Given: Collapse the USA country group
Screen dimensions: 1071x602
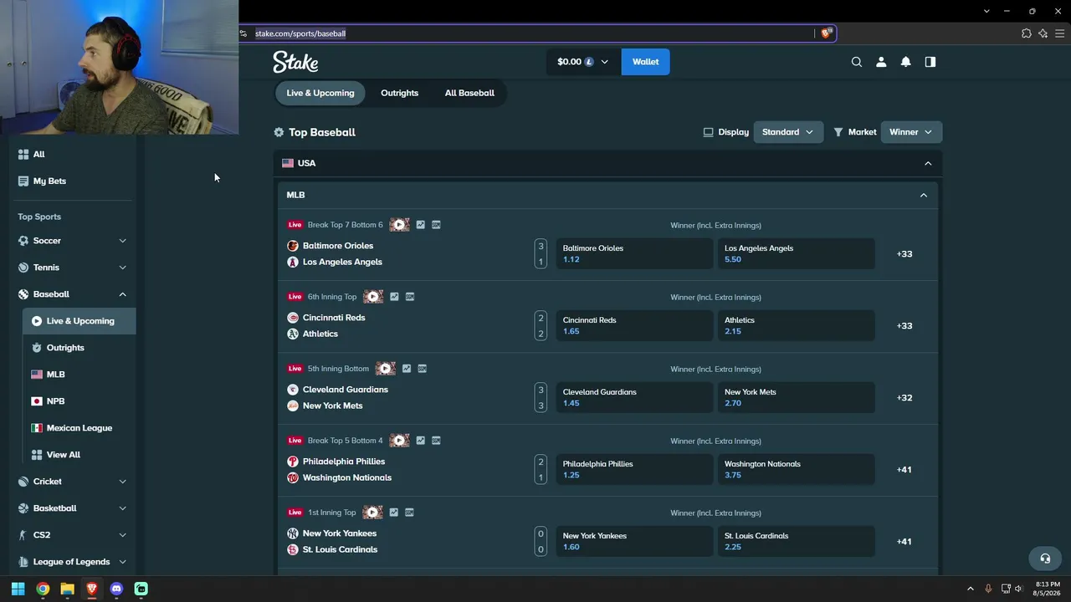Looking at the screenshot, I should (x=928, y=164).
